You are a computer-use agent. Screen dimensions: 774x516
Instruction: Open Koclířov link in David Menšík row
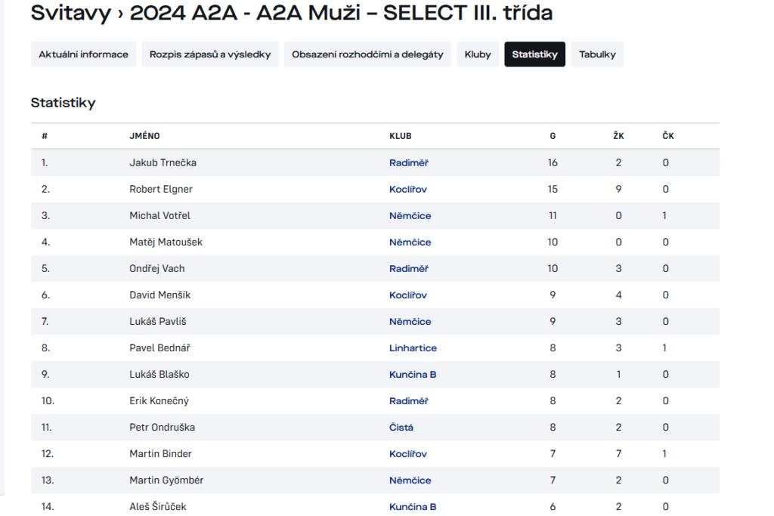407,295
